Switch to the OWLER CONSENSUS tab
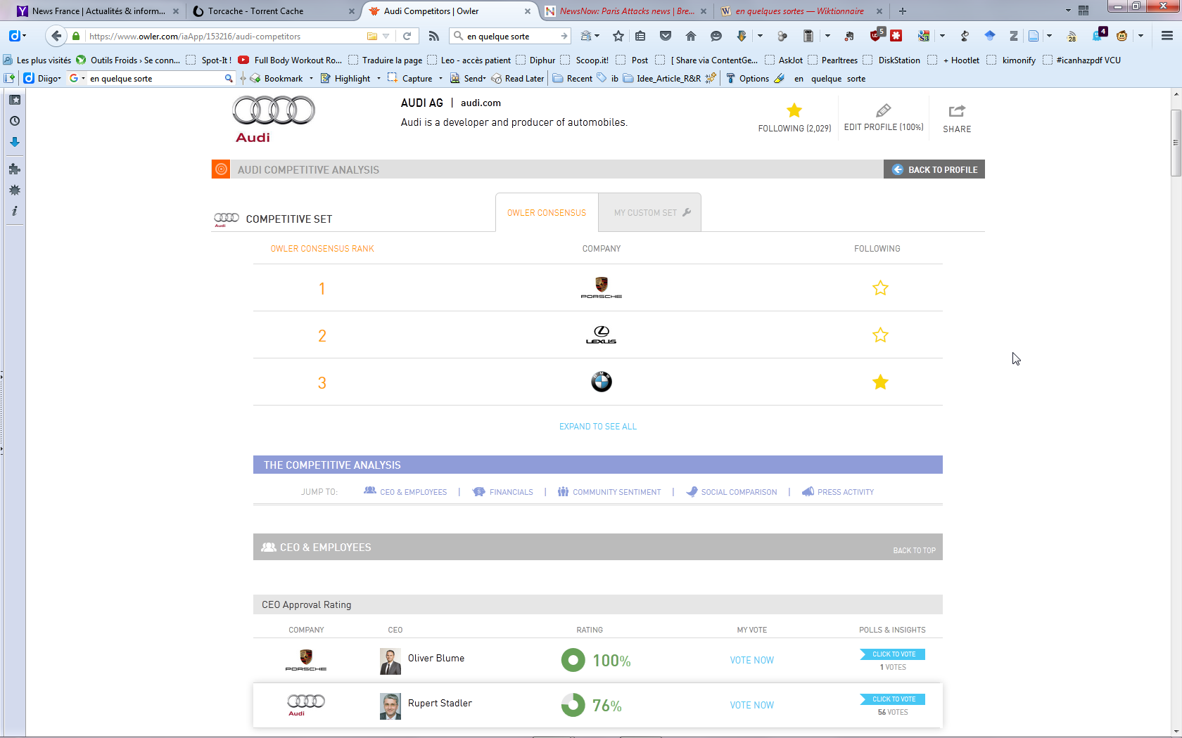Viewport: 1182px width, 738px height. (x=547, y=212)
